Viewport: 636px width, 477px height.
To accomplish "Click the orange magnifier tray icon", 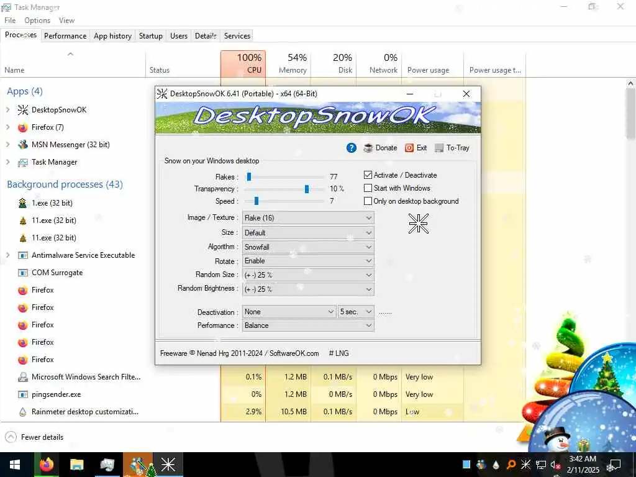I will [511, 465].
